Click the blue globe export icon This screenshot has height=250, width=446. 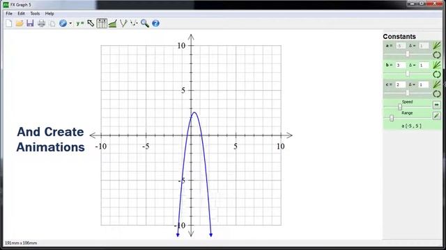point(63,23)
